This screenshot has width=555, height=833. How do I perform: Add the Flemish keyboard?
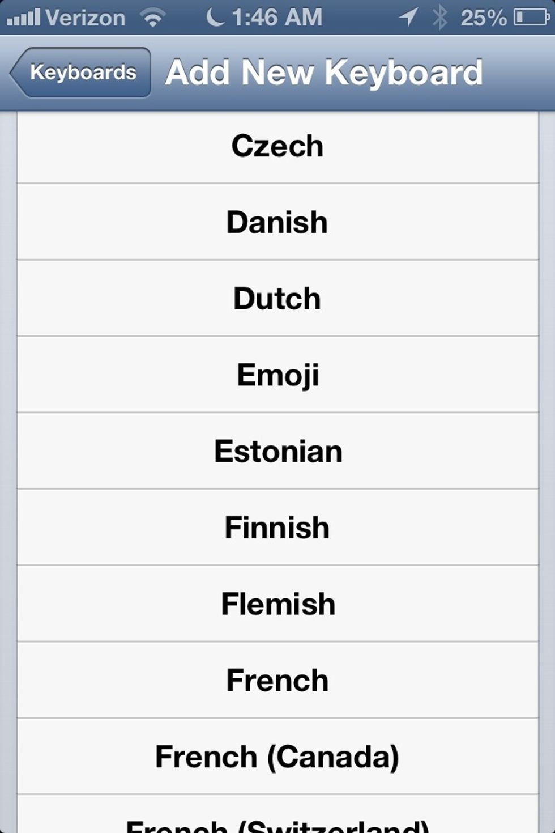(277, 604)
